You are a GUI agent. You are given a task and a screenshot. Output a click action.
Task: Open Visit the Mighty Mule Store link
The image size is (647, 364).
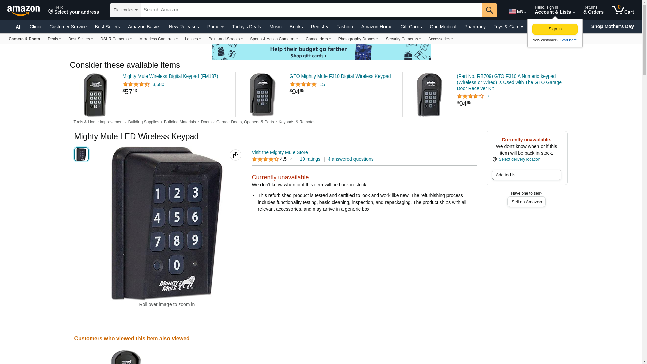(280, 152)
